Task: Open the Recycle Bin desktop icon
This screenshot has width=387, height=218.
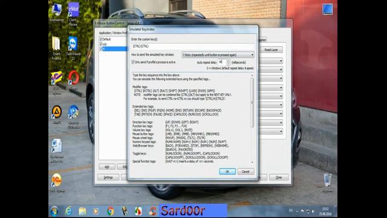Action: (x=328, y=182)
